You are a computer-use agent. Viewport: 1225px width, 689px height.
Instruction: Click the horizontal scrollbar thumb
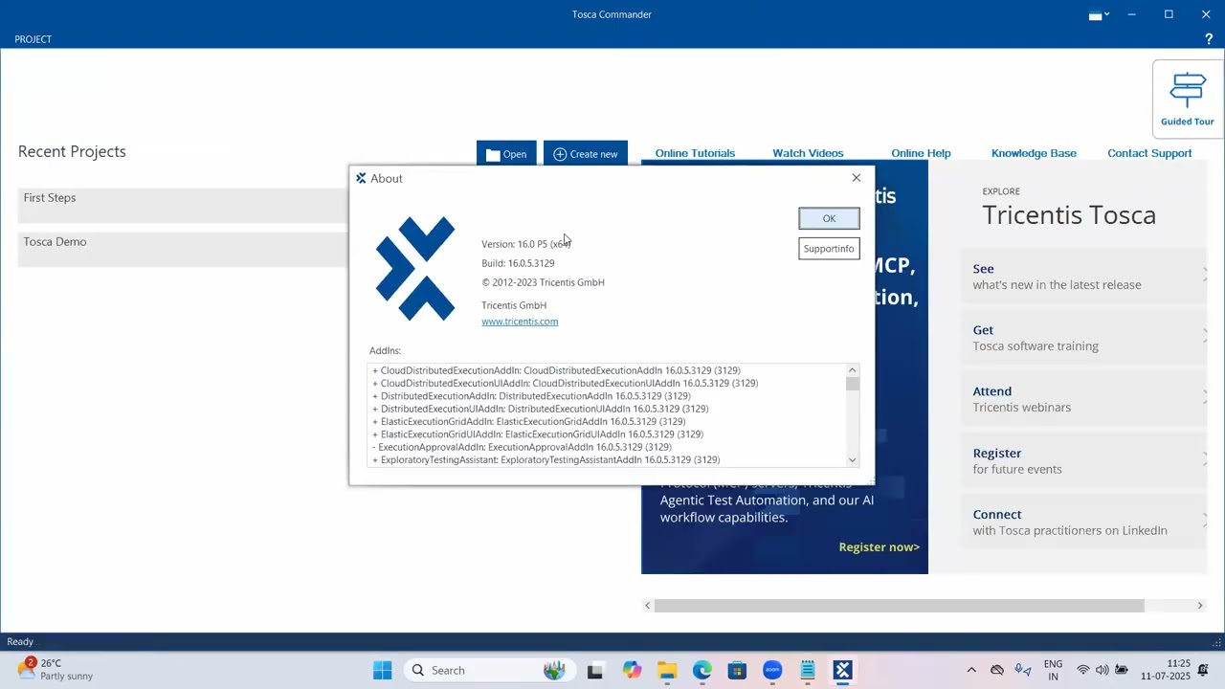pos(899,606)
